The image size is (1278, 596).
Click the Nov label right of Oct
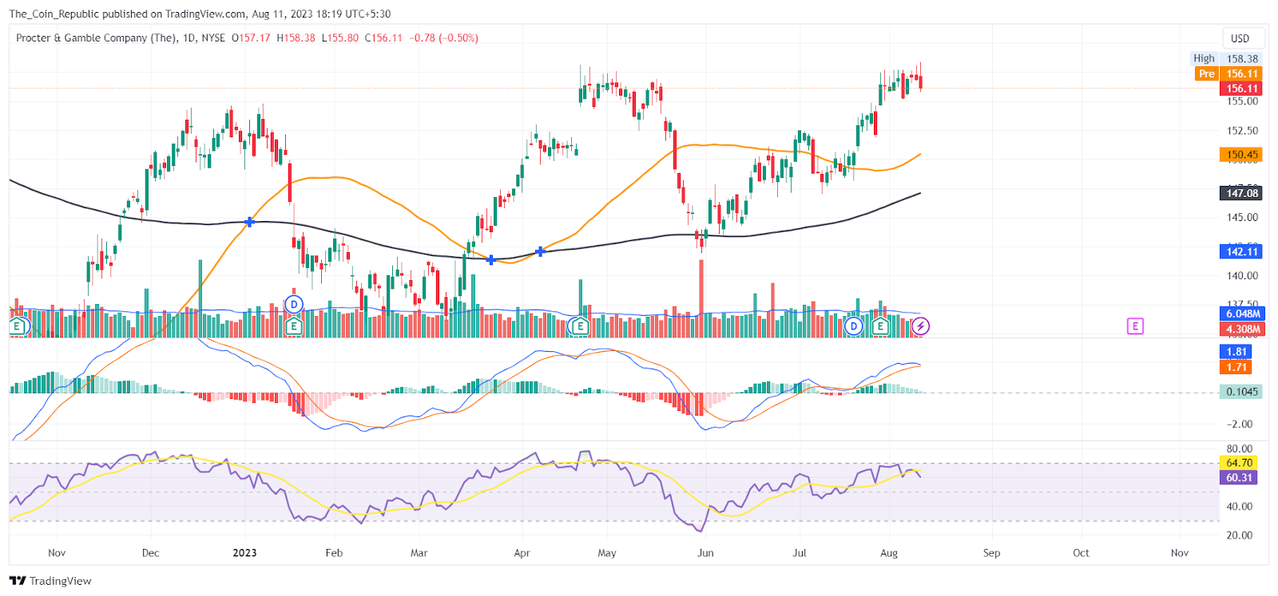(1180, 553)
